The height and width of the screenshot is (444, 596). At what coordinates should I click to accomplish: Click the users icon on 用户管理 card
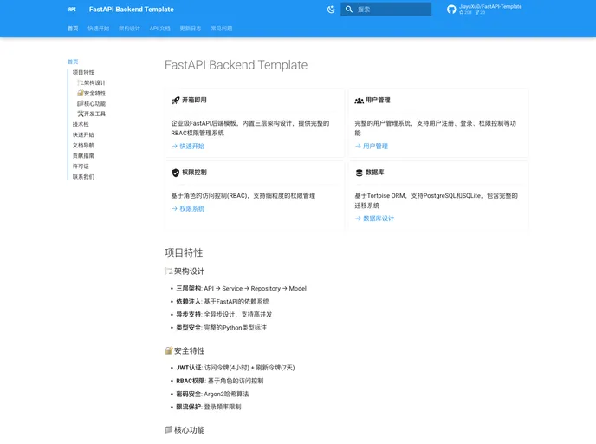pos(359,101)
